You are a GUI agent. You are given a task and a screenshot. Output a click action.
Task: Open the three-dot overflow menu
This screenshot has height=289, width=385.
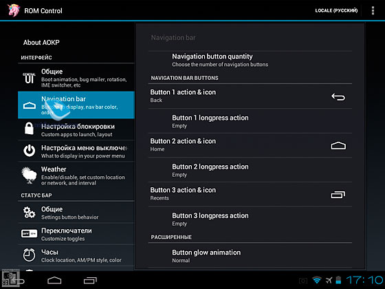pos(373,10)
